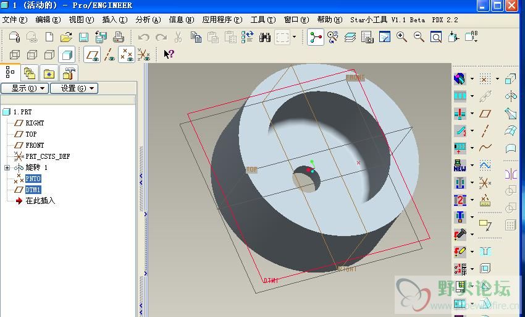
Task: Switch to Wireframe display mode
Action: coord(14,54)
